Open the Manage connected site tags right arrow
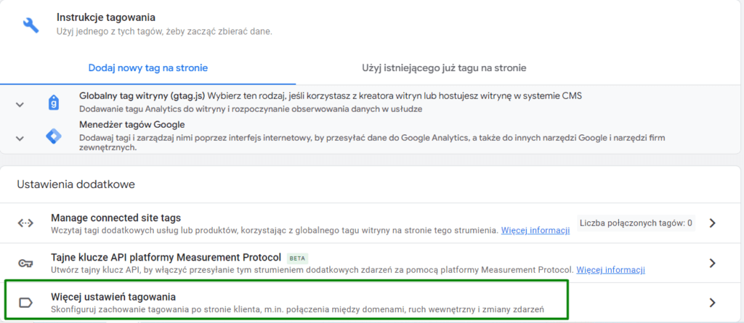This screenshot has width=744, height=323. (x=712, y=223)
